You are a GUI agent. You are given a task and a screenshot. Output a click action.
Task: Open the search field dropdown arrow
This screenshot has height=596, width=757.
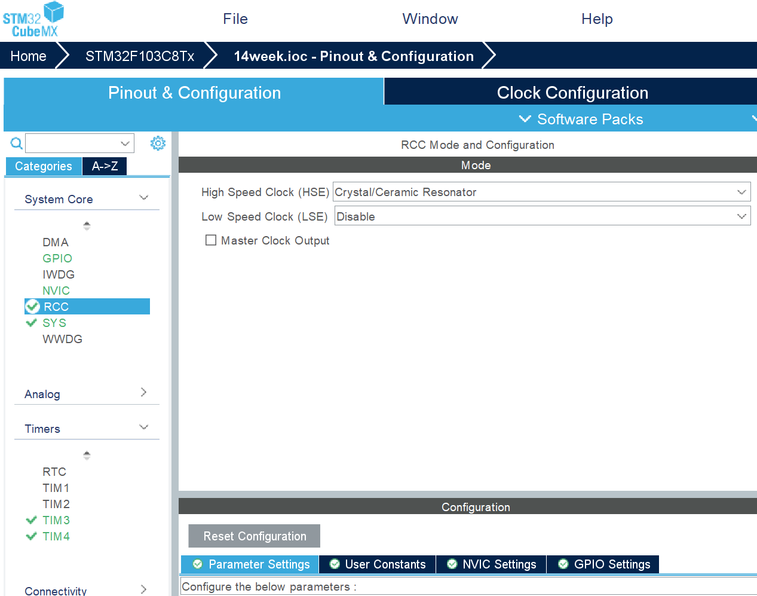click(x=125, y=143)
